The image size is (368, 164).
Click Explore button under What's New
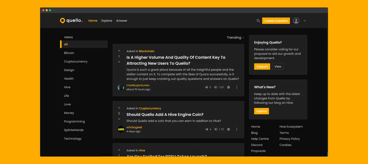click(x=261, y=111)
